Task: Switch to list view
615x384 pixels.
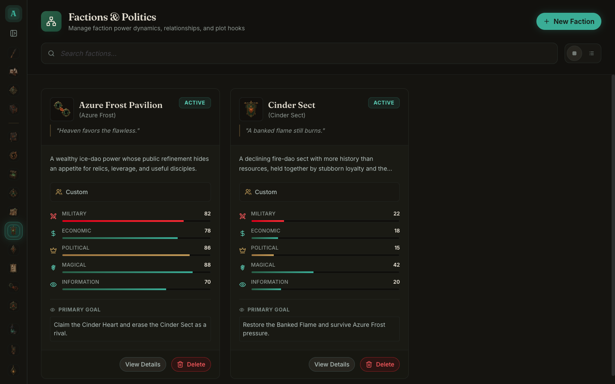Action: [x=592, y=53]
